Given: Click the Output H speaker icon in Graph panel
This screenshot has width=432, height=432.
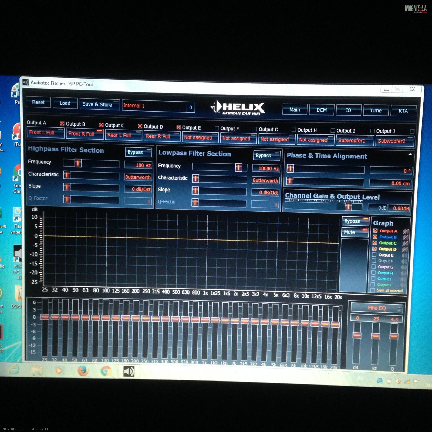Looking at the screenshot, I should (404, 273).
